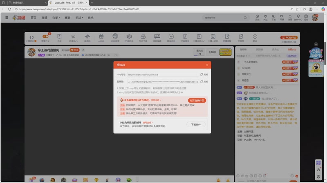Open the 任务 tasks icon
The height and width of the screenshot is (183, 327).
(x=306, y=17)
